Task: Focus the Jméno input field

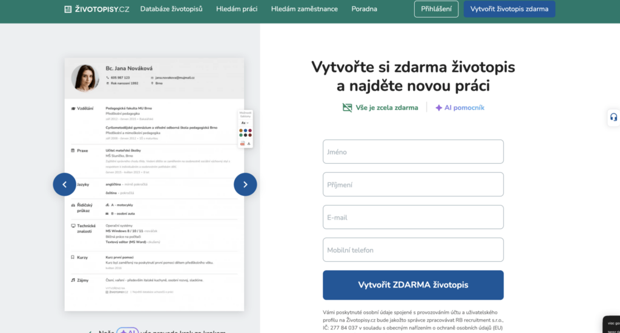Action: [x=413, y=152]
